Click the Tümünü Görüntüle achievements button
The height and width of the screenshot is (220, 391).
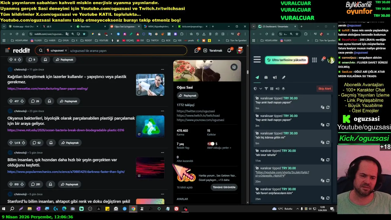[224, 187]
